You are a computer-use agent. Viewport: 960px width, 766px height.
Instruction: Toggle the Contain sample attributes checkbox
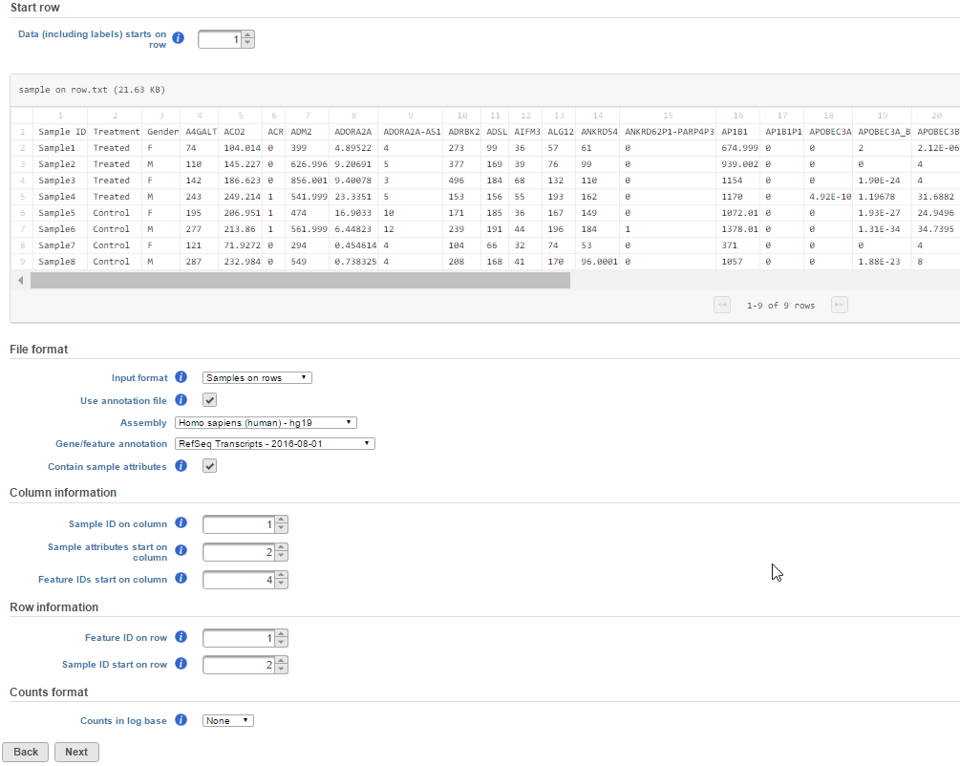pyautogui.click(x=210, y=466)
